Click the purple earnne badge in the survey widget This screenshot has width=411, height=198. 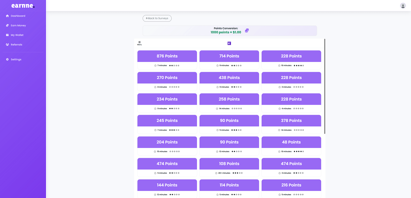click(229, 43)
